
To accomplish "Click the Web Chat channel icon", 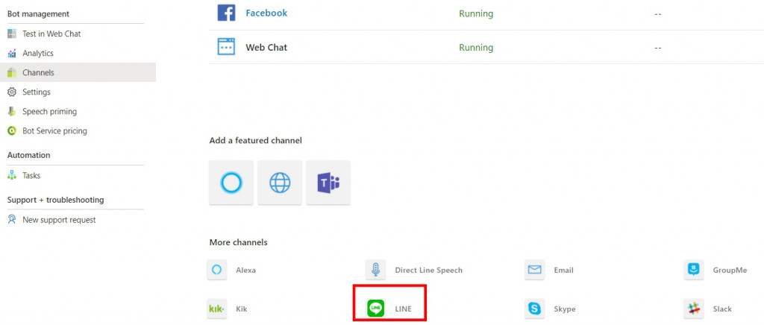I will (x=226, y=47).
